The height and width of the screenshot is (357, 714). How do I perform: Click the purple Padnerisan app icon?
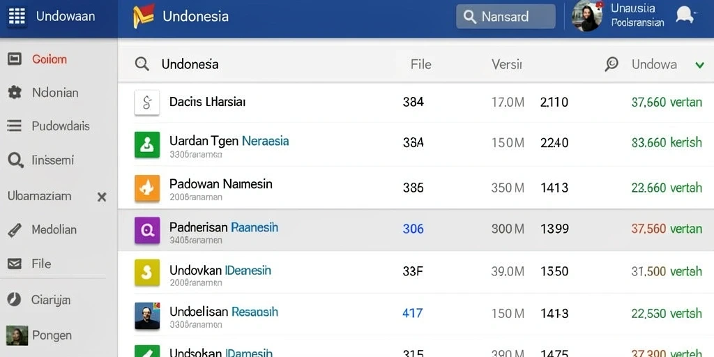(x=147, y=230)
